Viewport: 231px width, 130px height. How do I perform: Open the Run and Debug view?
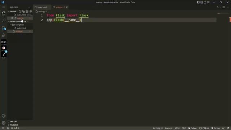(x=4, y=35)
